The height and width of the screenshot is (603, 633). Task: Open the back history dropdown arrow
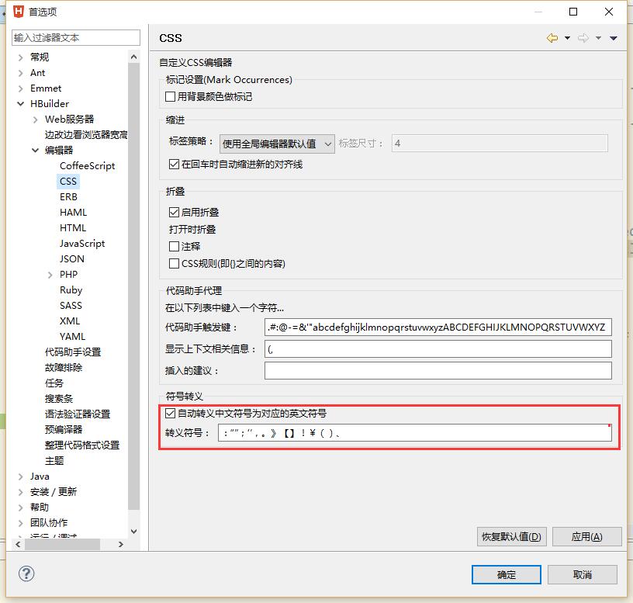567,38
